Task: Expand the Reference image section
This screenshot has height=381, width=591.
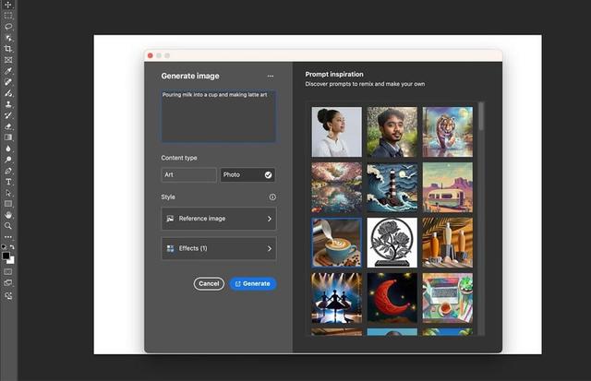Action: [218, 219]
